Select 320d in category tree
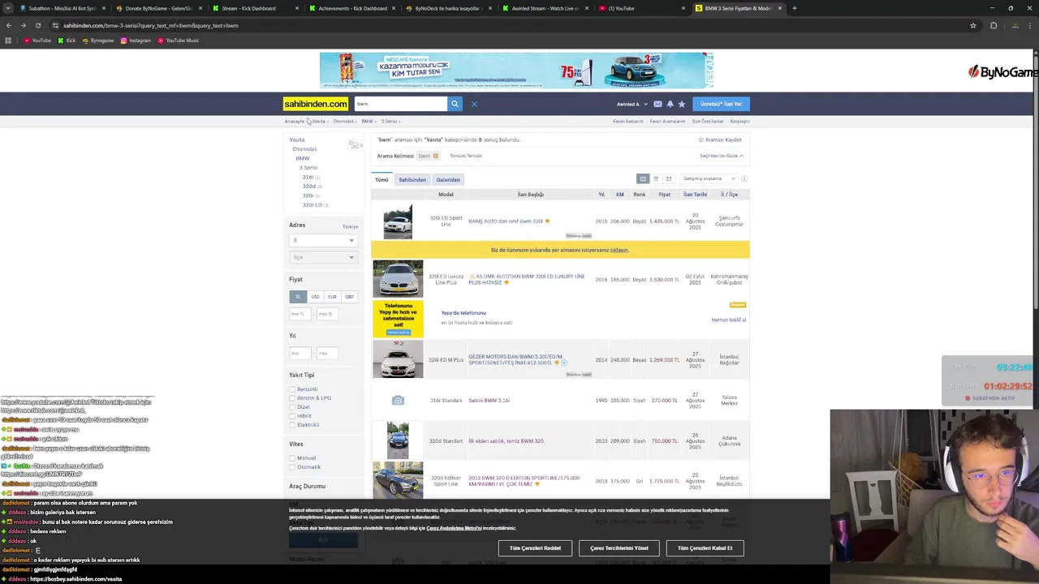This screenshot has height=584, width=1039. pyautogui.click(x=310, y=187)
